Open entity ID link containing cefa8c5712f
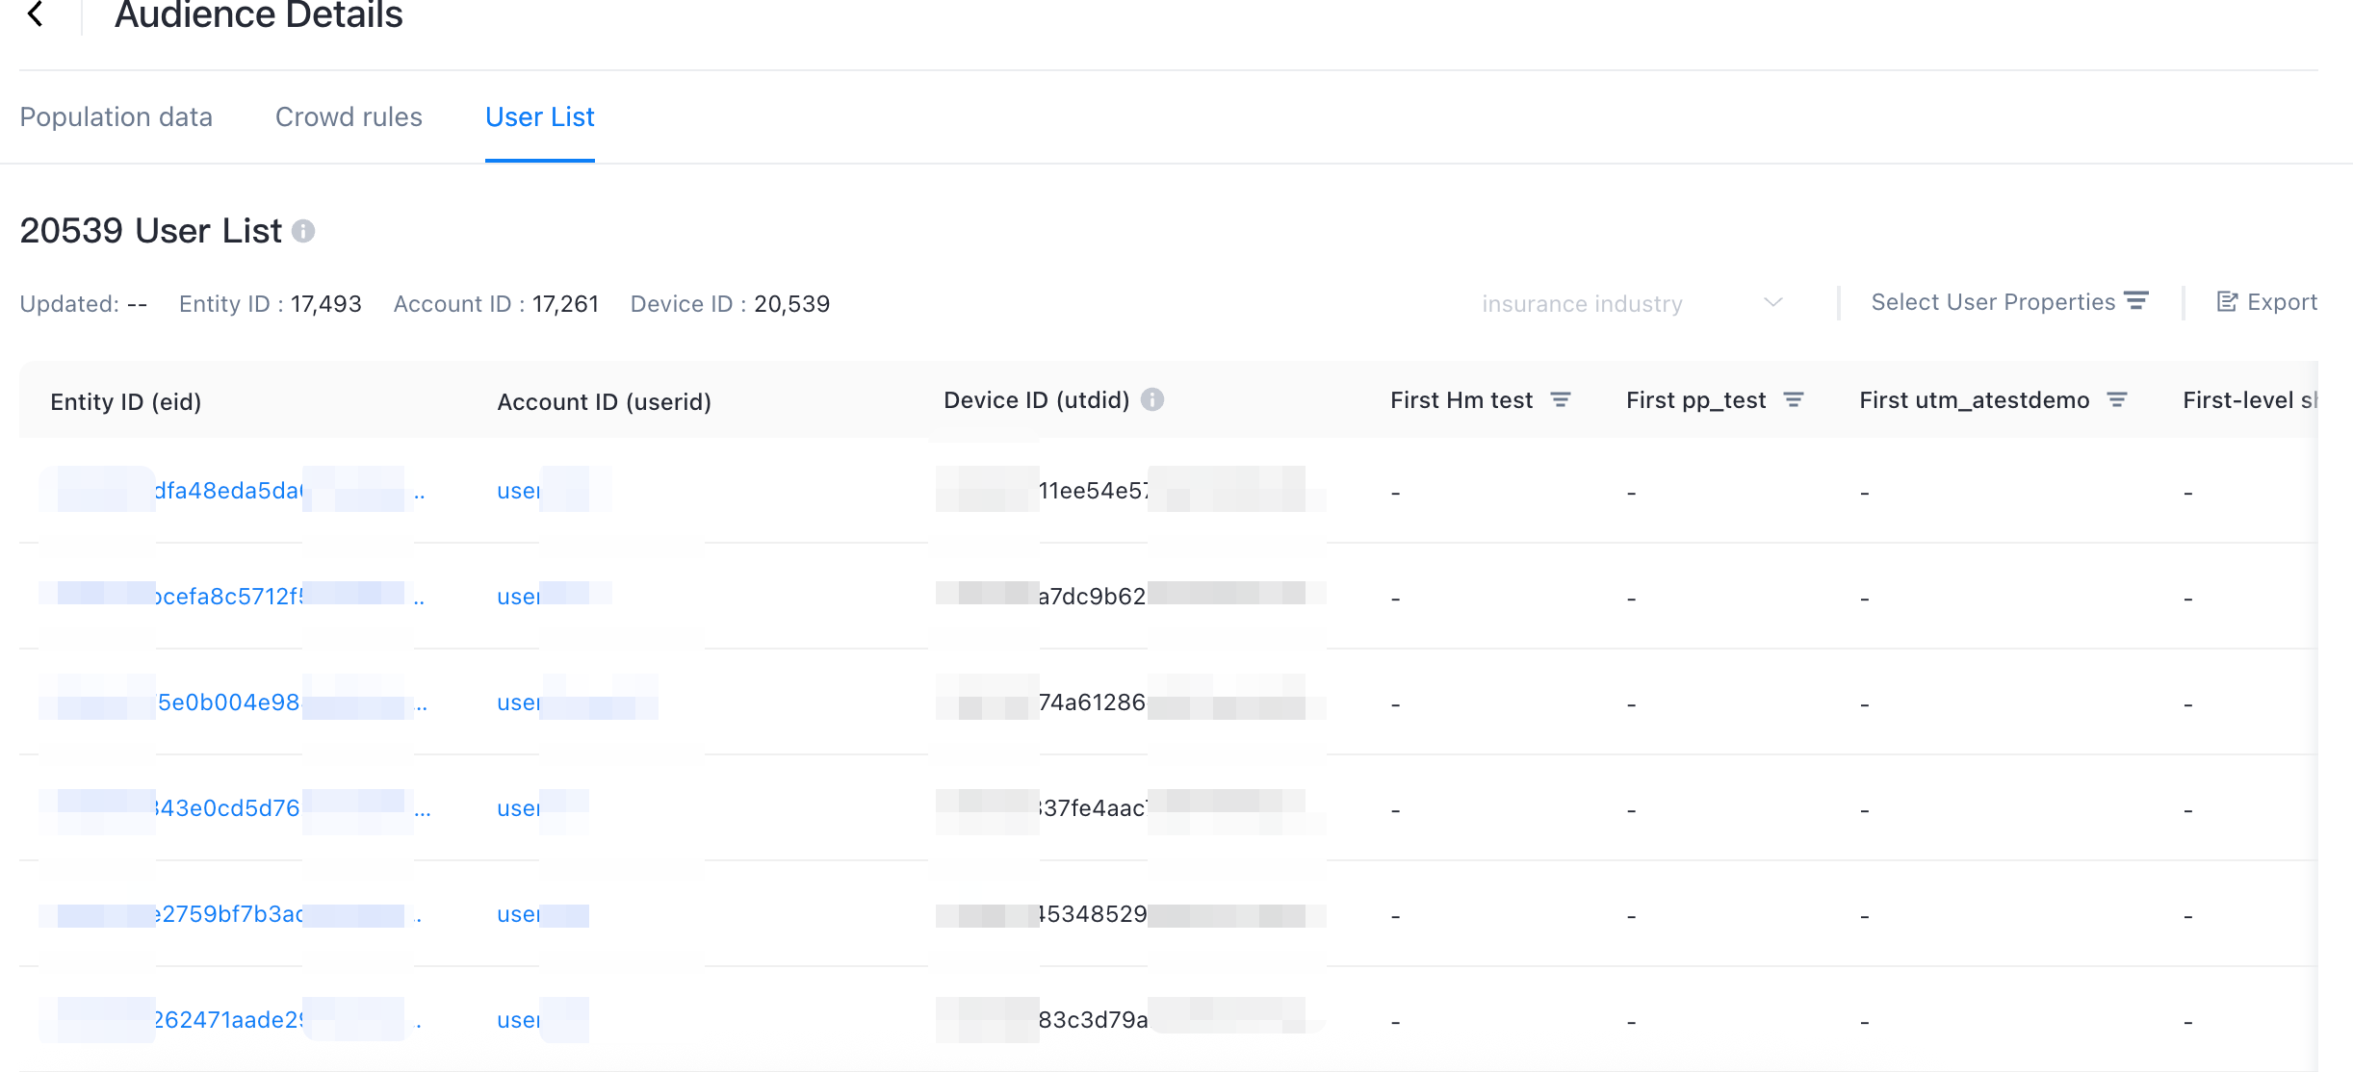The width and height of the screenshot is (2353, 1072). (x=236, y=597)
